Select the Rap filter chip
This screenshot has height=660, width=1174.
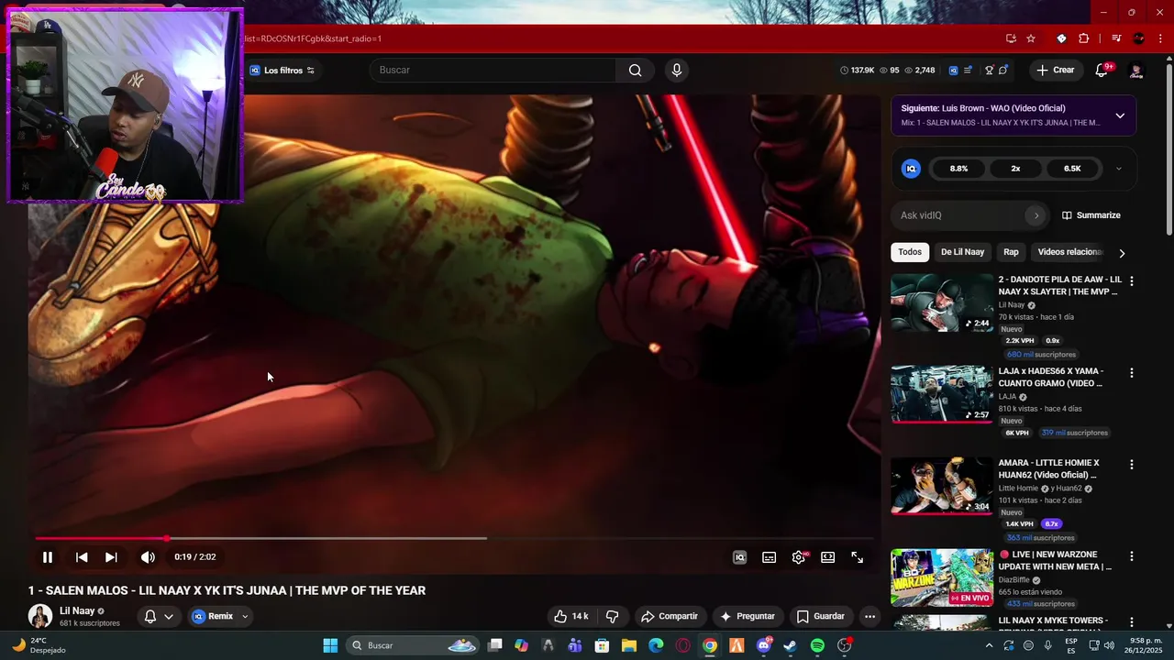click(1011, 252)
